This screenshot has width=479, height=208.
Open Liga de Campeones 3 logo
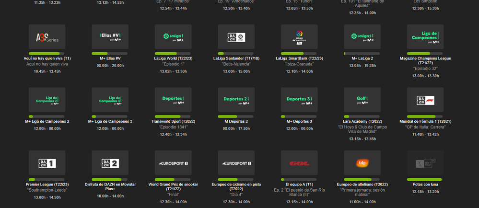click(110, 100)
